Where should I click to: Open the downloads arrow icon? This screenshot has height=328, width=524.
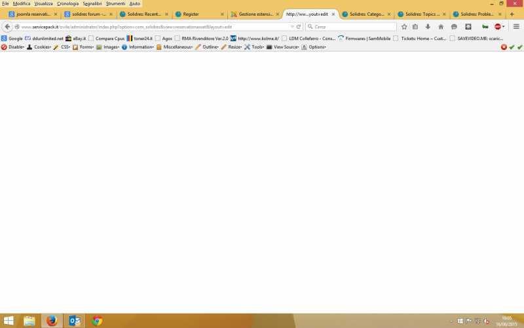tap(428, 27)
